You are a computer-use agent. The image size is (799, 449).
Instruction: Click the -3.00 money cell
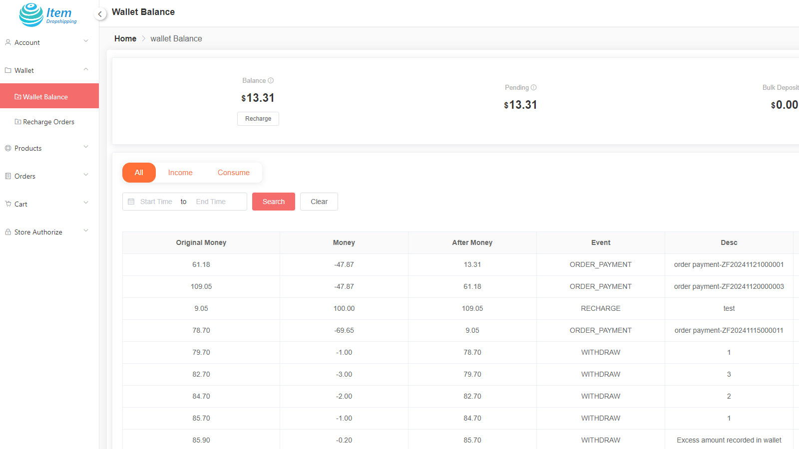(x=344, y=374)
